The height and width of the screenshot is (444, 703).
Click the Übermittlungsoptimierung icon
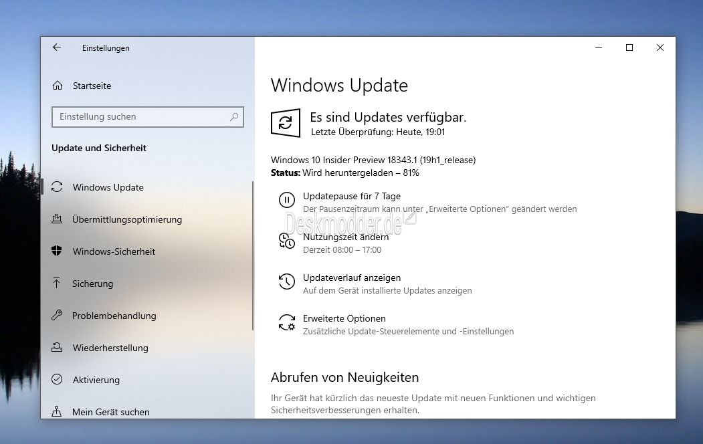(57, 219)
